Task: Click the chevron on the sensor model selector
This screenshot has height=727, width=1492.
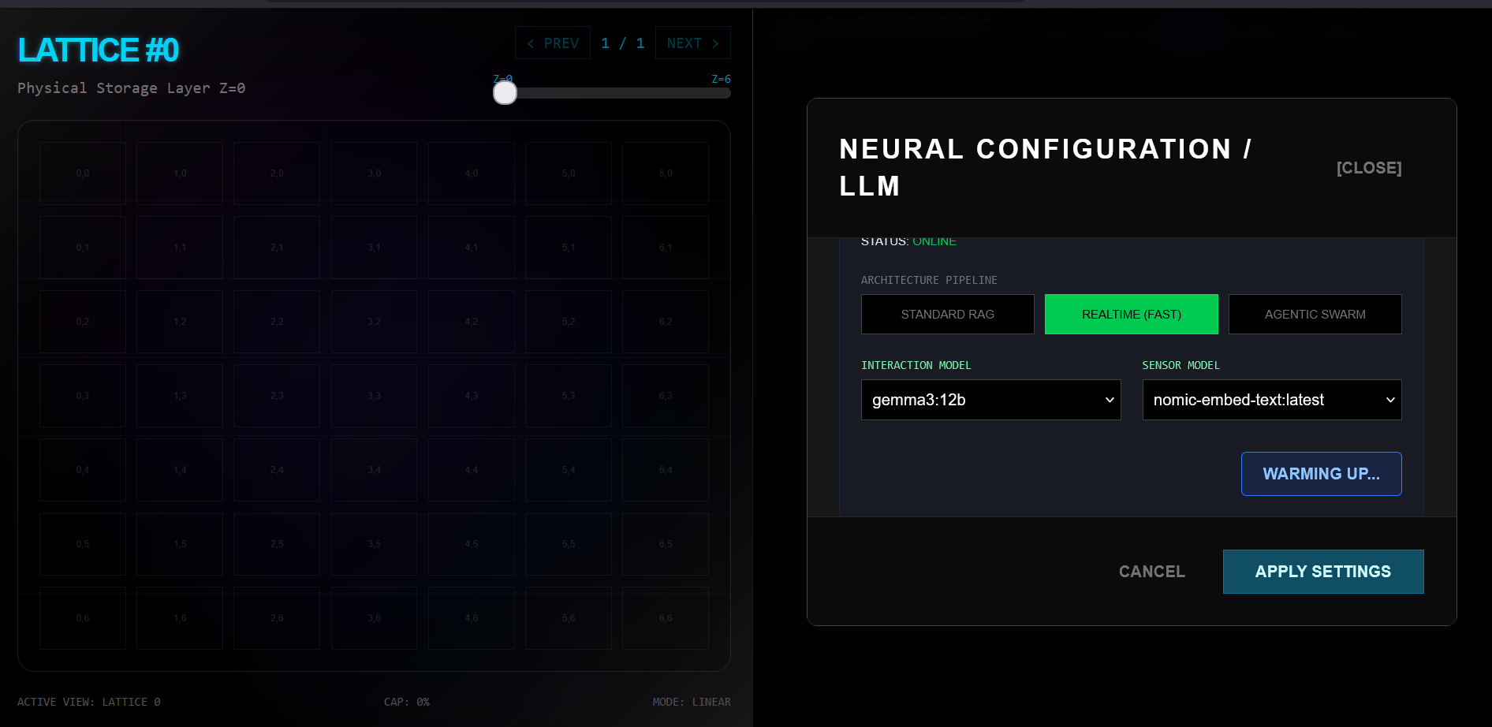Action: click(1390, 400)
